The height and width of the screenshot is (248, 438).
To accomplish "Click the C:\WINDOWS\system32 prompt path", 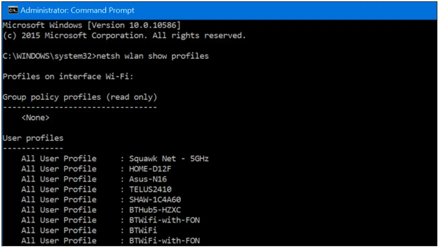I will coord(48,56).
